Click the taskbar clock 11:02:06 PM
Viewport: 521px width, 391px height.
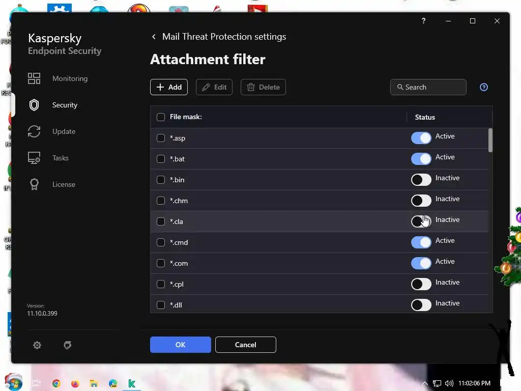[x=474, y=383]
